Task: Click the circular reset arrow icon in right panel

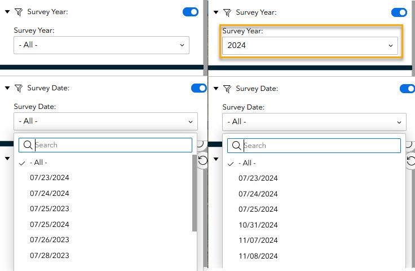Action: [410, 161]
